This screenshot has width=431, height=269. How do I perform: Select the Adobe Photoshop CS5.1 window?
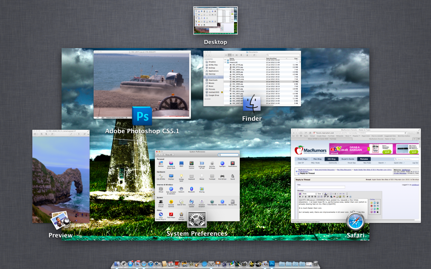click(x=142, y=84)
